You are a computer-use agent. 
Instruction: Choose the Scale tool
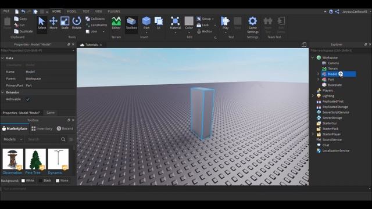tap(65, 23)
